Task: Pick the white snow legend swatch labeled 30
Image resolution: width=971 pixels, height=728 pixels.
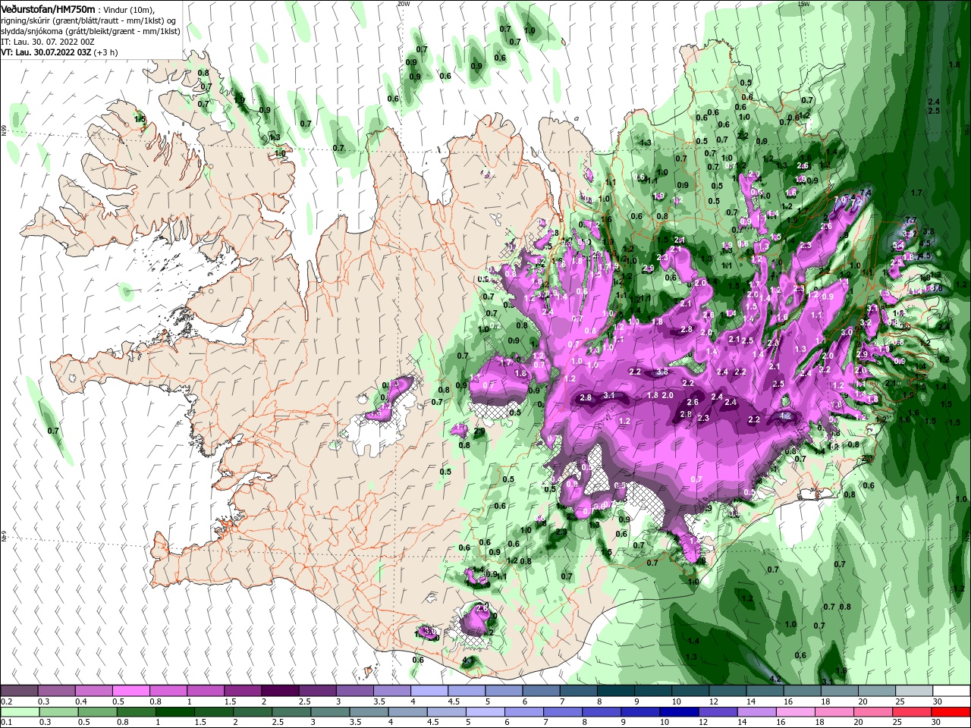Action: click(951, 691)
